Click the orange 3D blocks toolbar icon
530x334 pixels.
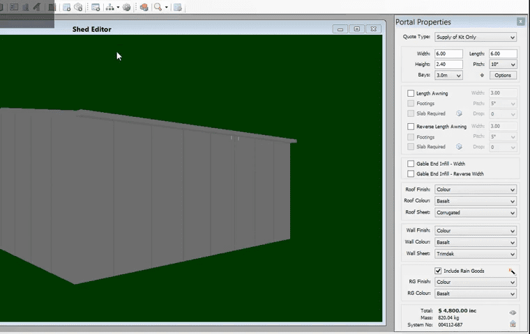click(x=144, y=7)
